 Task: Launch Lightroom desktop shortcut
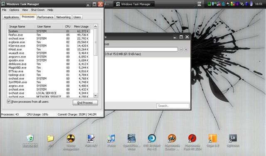233,140
